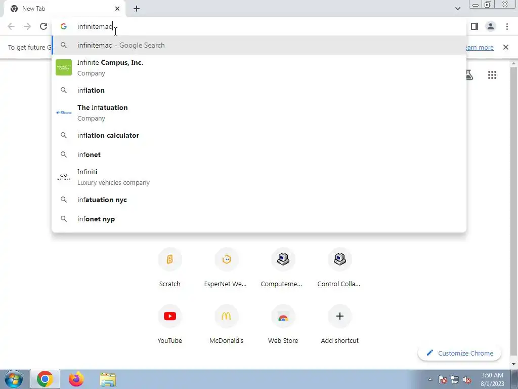Dismiss the info bar with the X
This screenshot has width=518, height=389.
pyautogui.click(x=506, y=47)
